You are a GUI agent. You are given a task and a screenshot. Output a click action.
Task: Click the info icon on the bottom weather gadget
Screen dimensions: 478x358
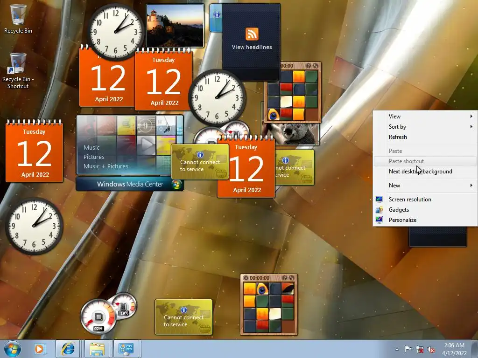click(183, 310)
